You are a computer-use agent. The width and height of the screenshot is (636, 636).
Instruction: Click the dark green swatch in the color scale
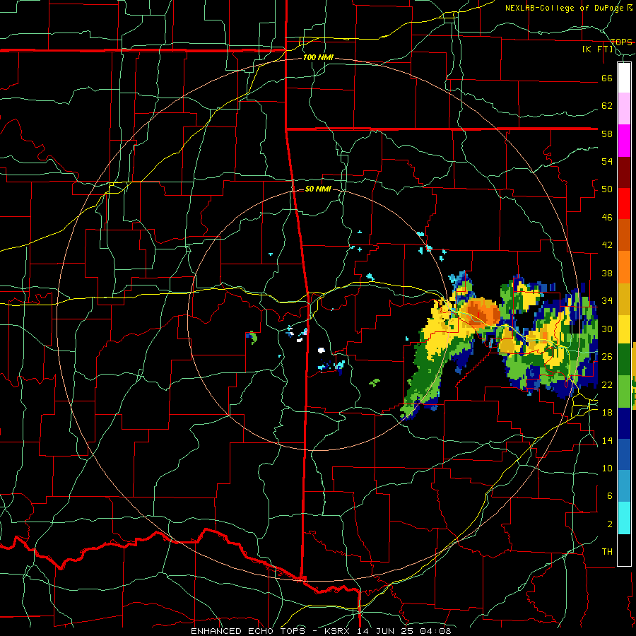(624, 360)
